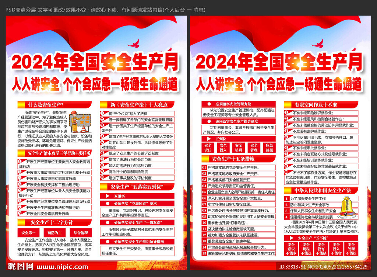Click the bar 必须落实安全生产报告制度
Screen dimensions: 377x277
pyautogui.click(x=239, y=121)
